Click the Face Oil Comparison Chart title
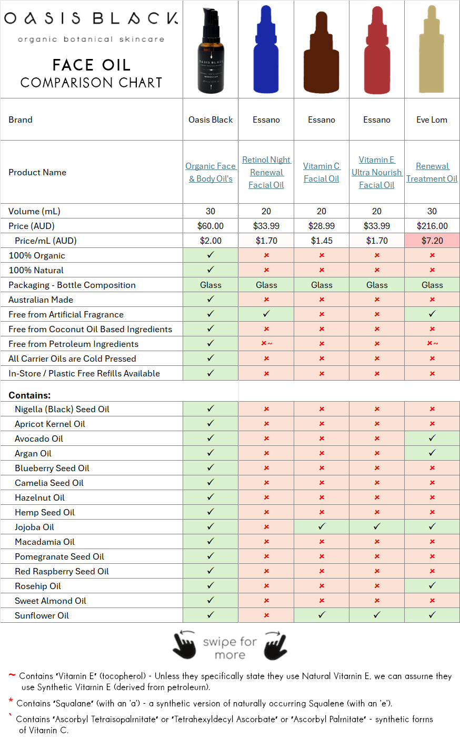Image resolution: width=460 pixels, height=737 pixels. click(x=91, y=73)
